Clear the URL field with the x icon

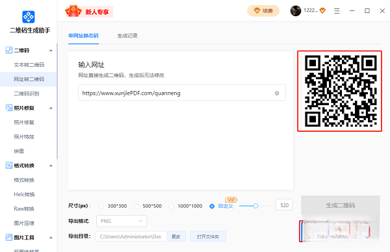[277, 93]
